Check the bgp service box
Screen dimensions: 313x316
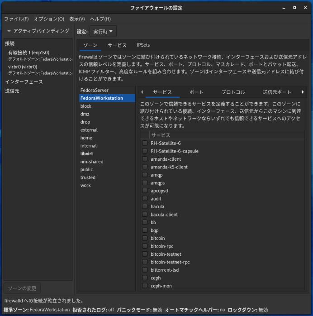[x=145, y=230]
